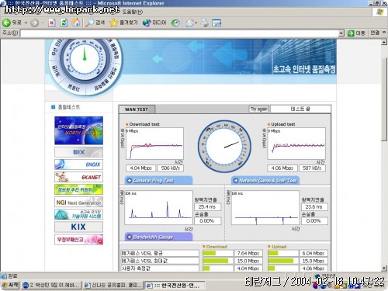
Task: Select the WAN TEST tab
Action: [137, 109]
